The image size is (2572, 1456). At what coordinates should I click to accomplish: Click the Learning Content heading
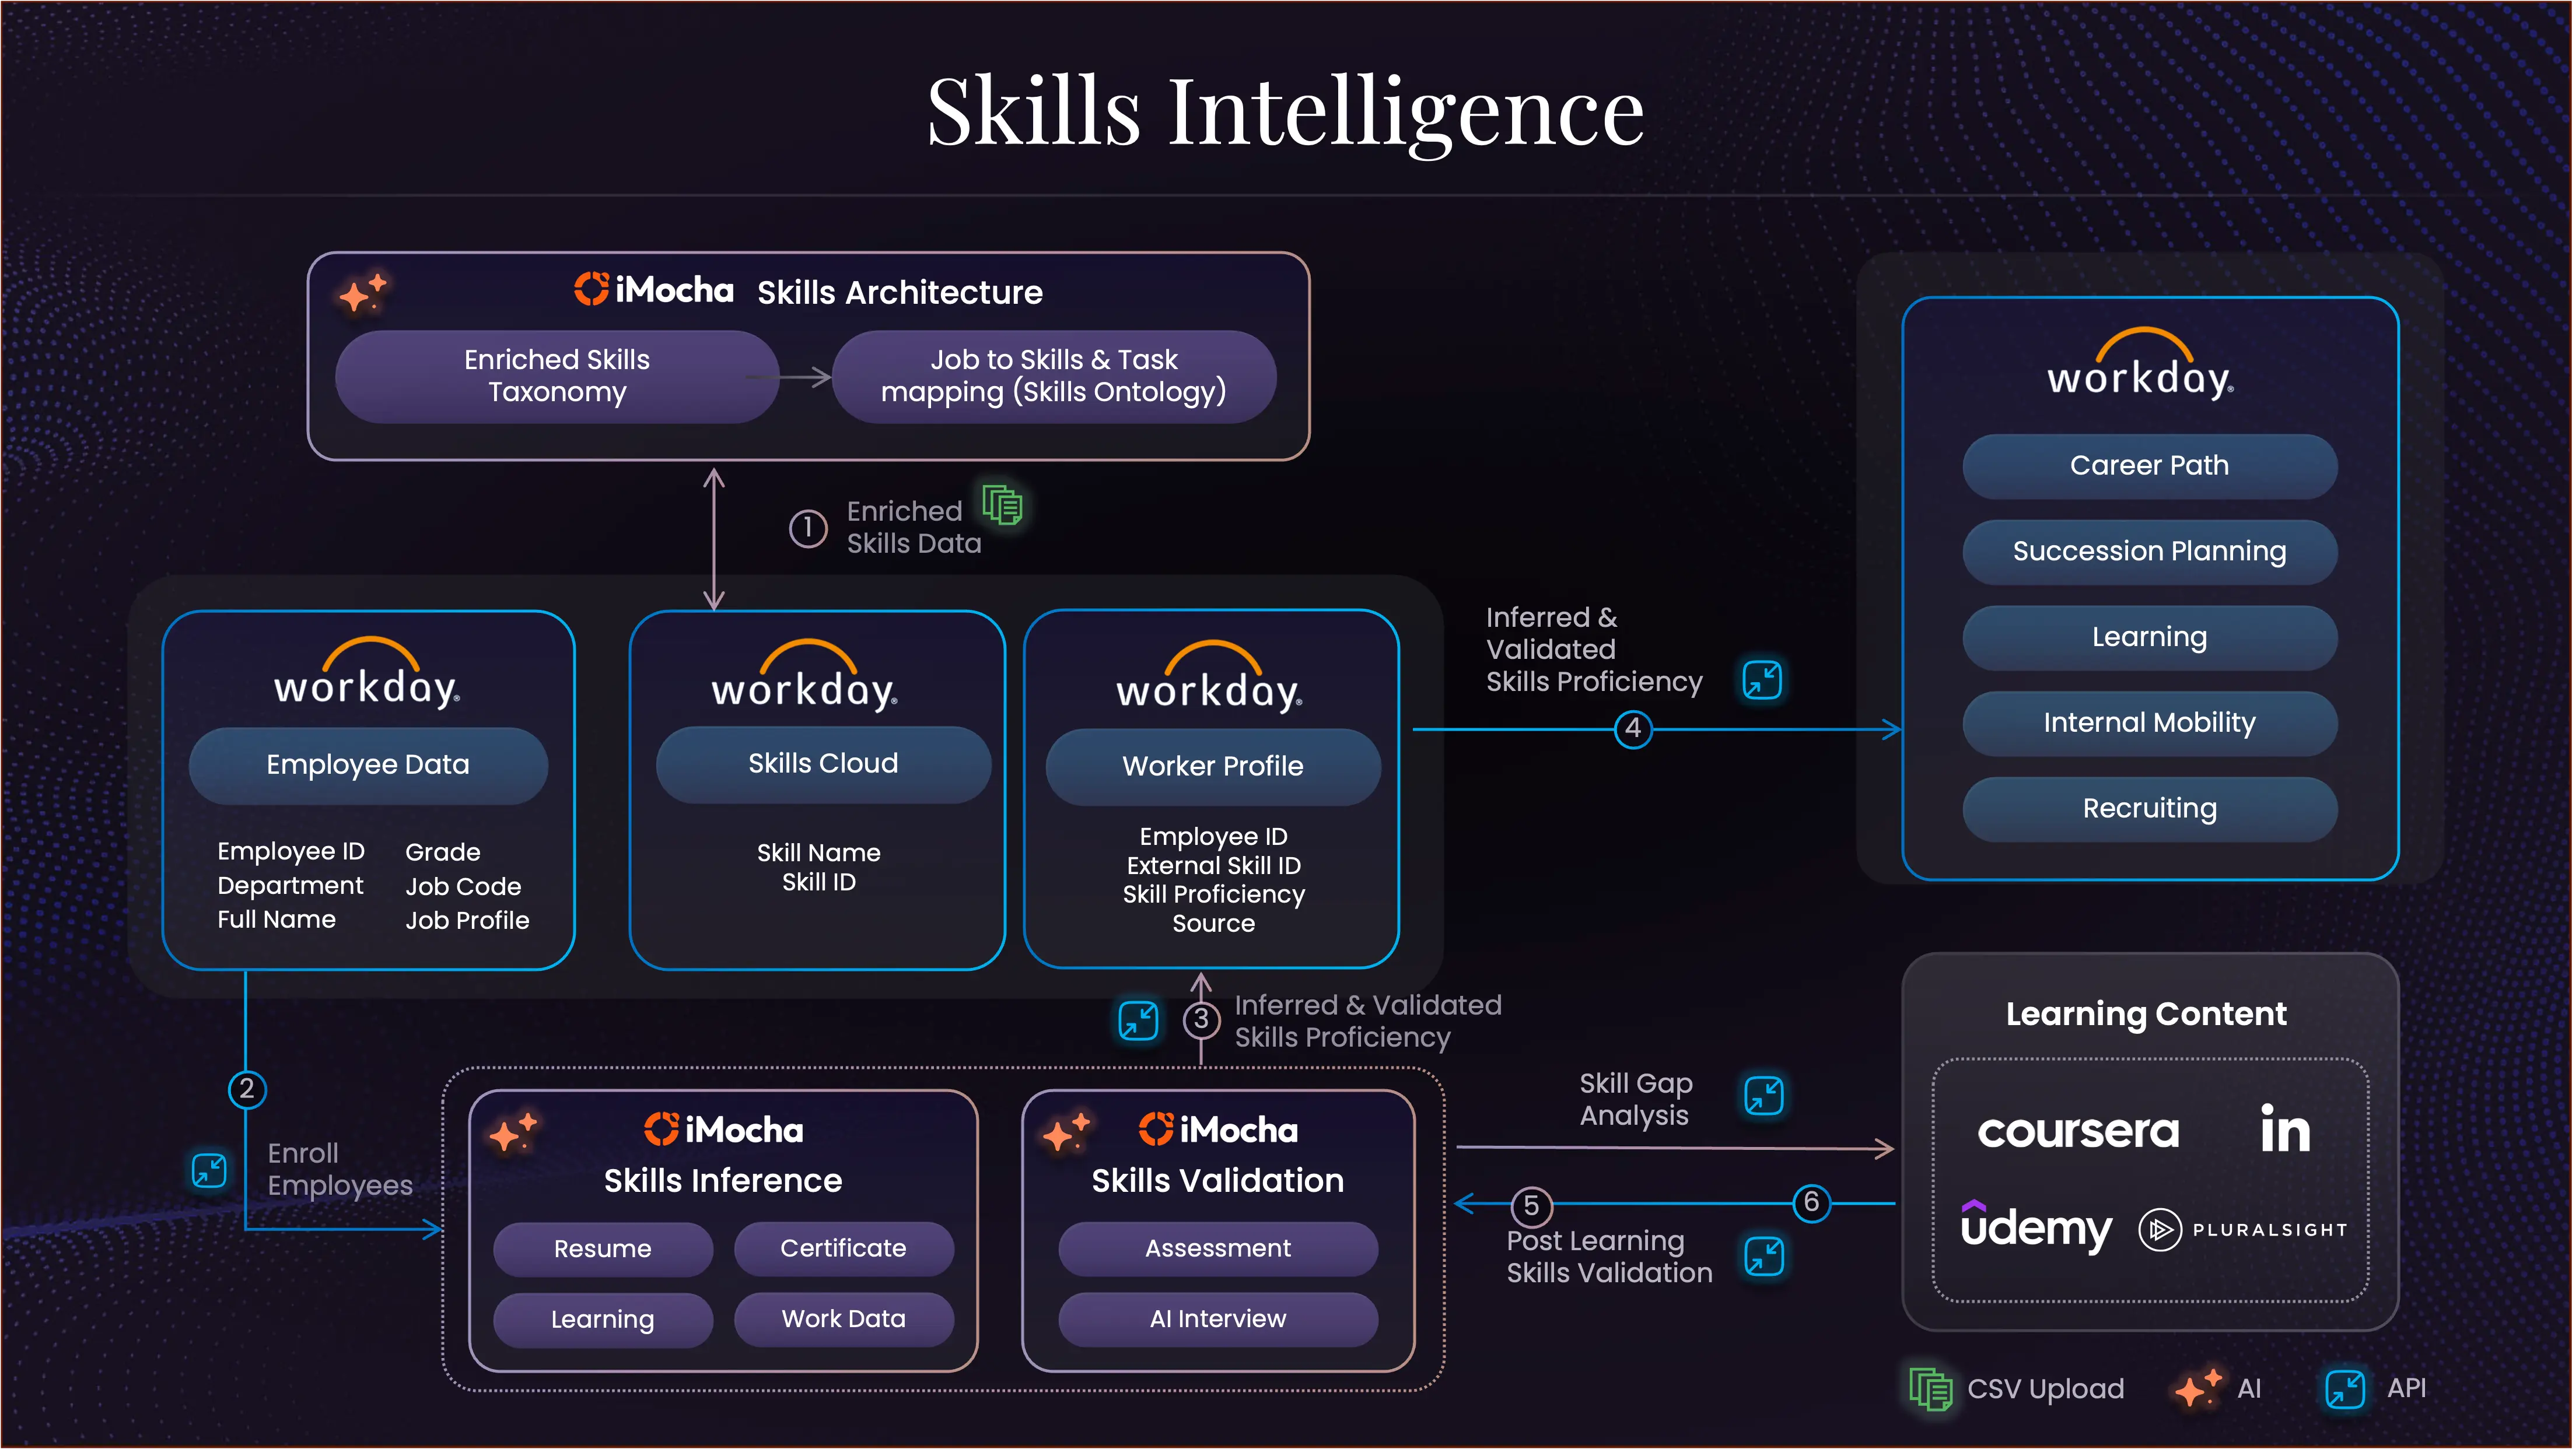2146,1015
